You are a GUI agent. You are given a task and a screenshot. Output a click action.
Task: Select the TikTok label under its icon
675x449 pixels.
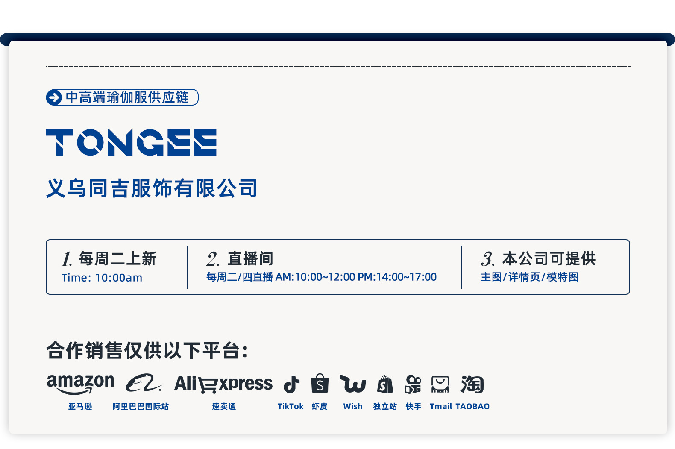(291, 406)
